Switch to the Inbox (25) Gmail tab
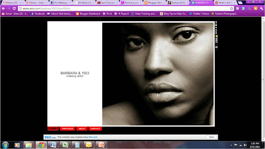 pos(14,3)
